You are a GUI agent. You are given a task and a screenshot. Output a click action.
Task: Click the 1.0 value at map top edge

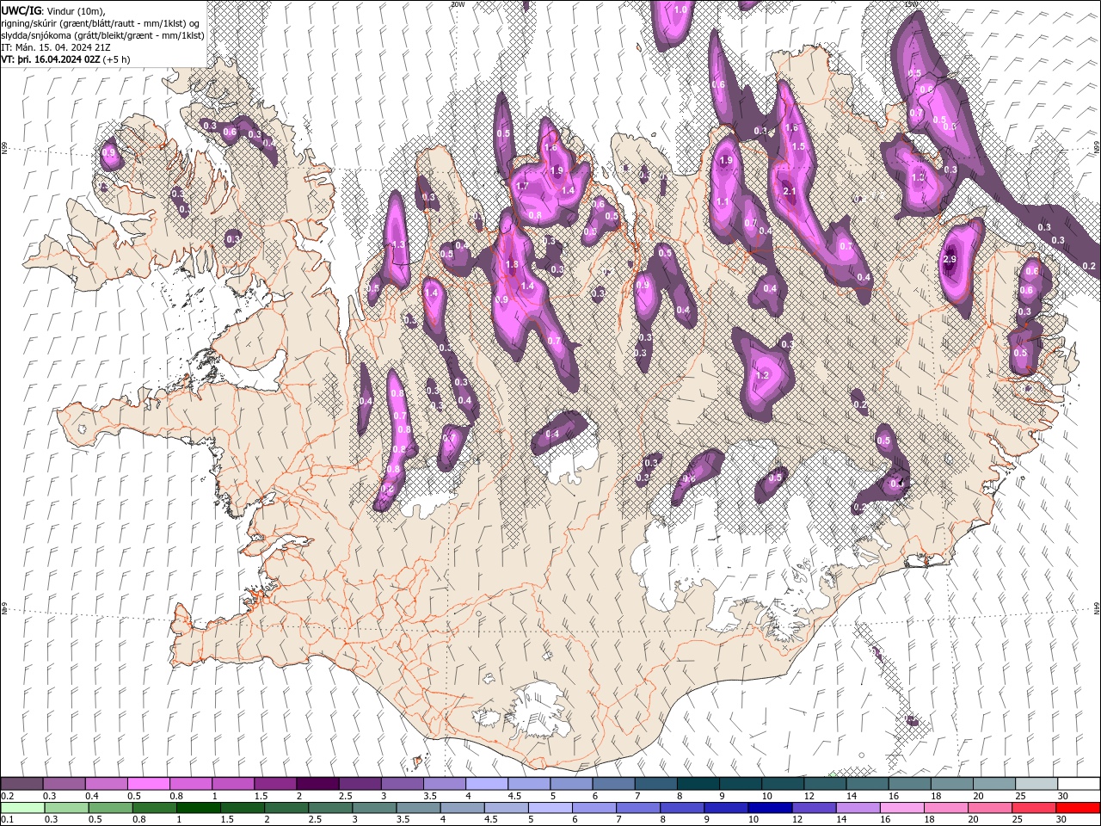[680, 9]
